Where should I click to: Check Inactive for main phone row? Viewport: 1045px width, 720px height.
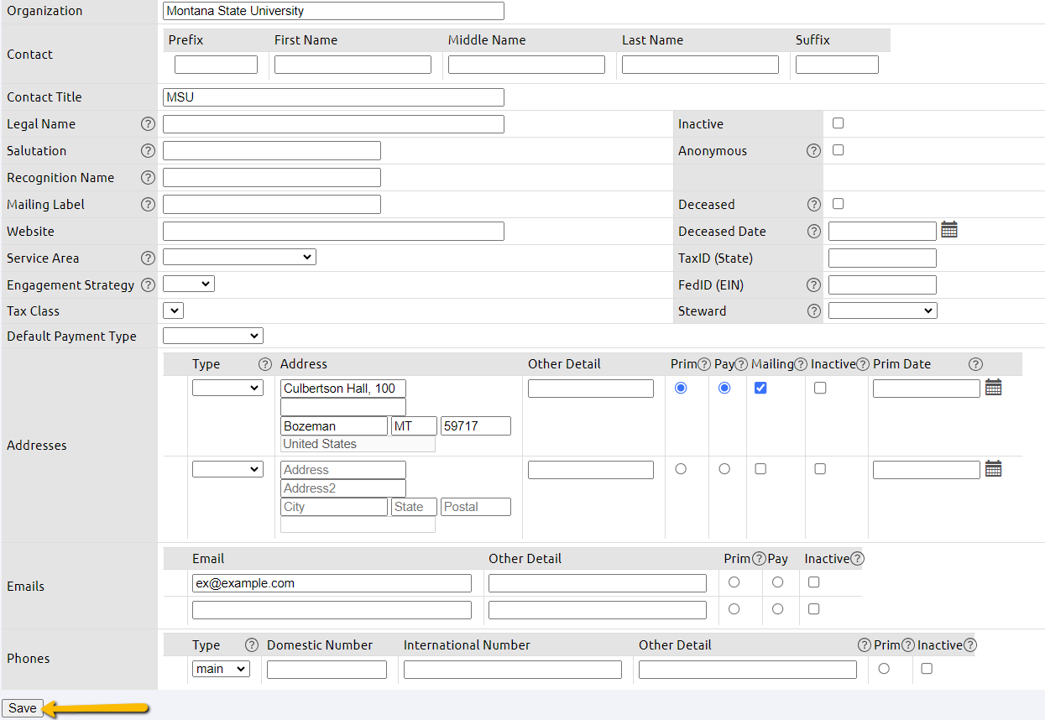tap(927, 669)
